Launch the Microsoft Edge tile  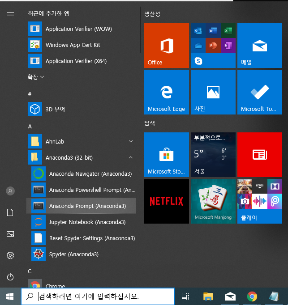point(167,92)
